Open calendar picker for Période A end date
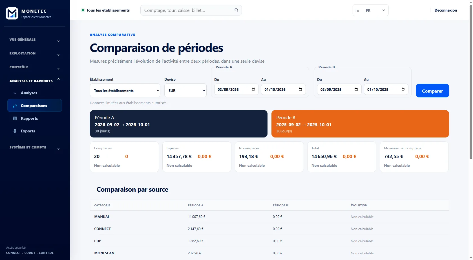 [300, 89]
